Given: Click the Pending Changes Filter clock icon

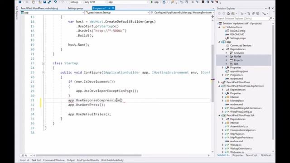Looking at the screenshot, I should coord(242,14).
